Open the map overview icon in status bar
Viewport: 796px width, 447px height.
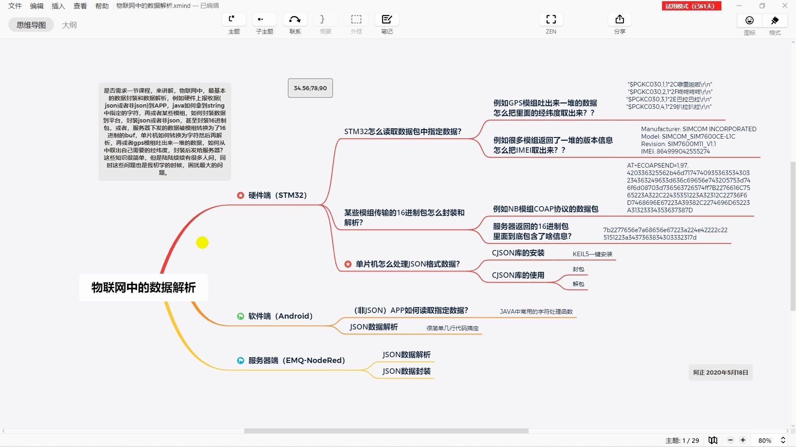(x=713, y=440)
